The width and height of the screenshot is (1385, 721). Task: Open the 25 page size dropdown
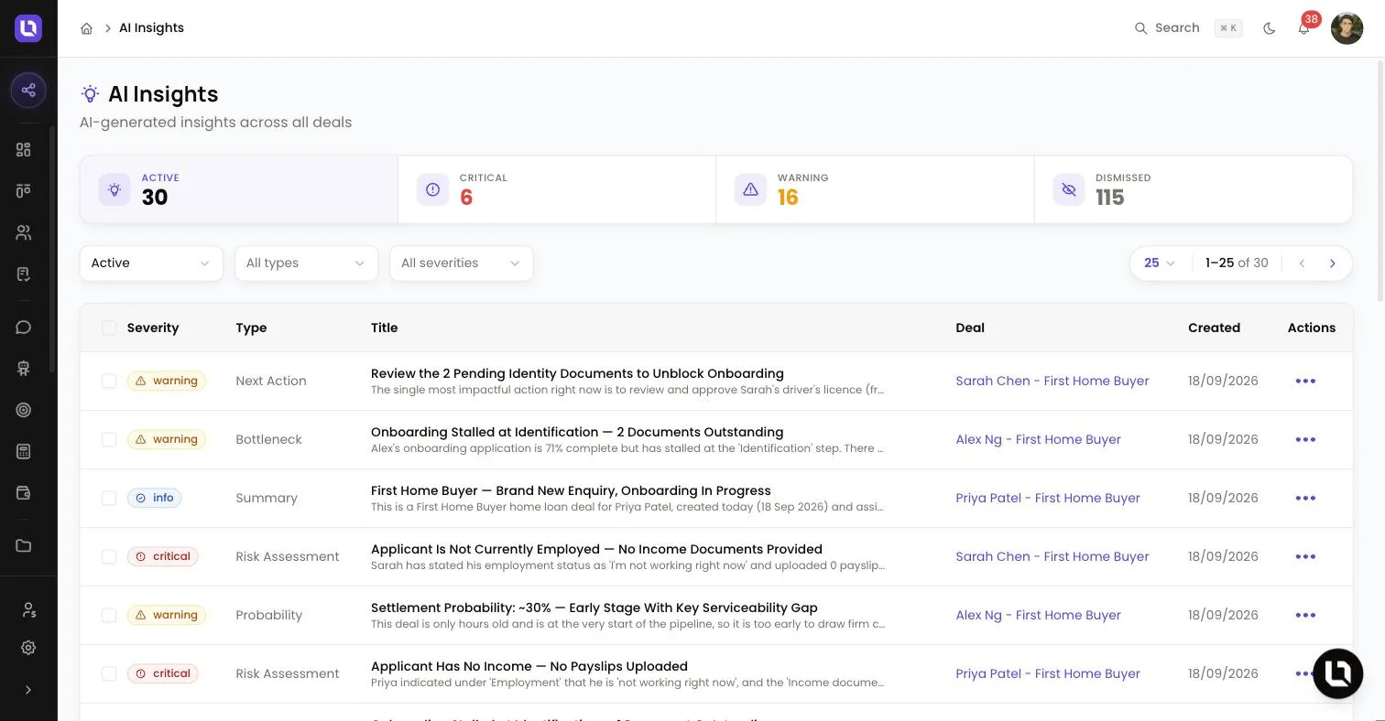1160,263
